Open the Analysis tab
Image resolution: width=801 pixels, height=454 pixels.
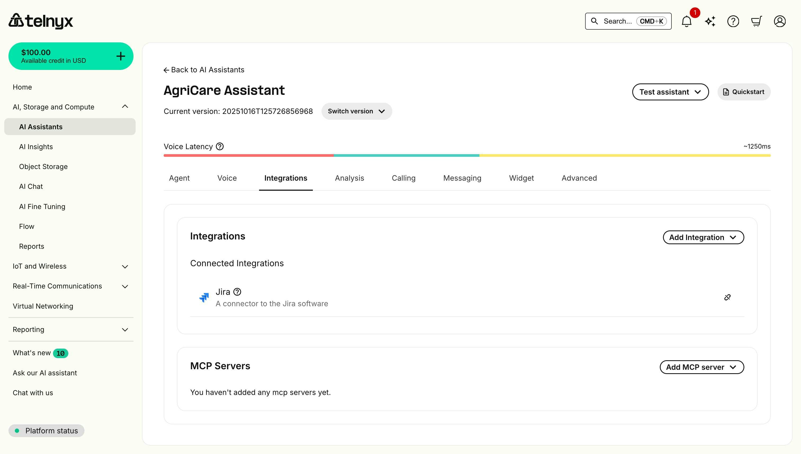[x=350, y=178]
